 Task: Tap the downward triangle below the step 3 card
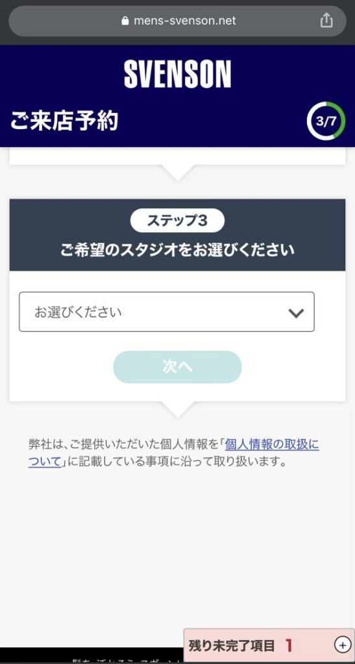[x=178, y=409]
